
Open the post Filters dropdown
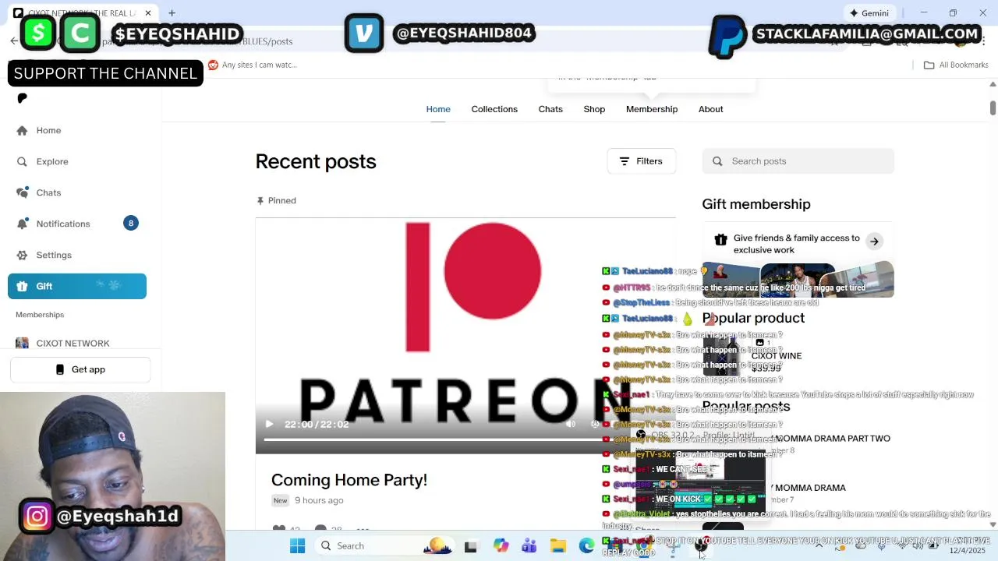coord(641,161)
